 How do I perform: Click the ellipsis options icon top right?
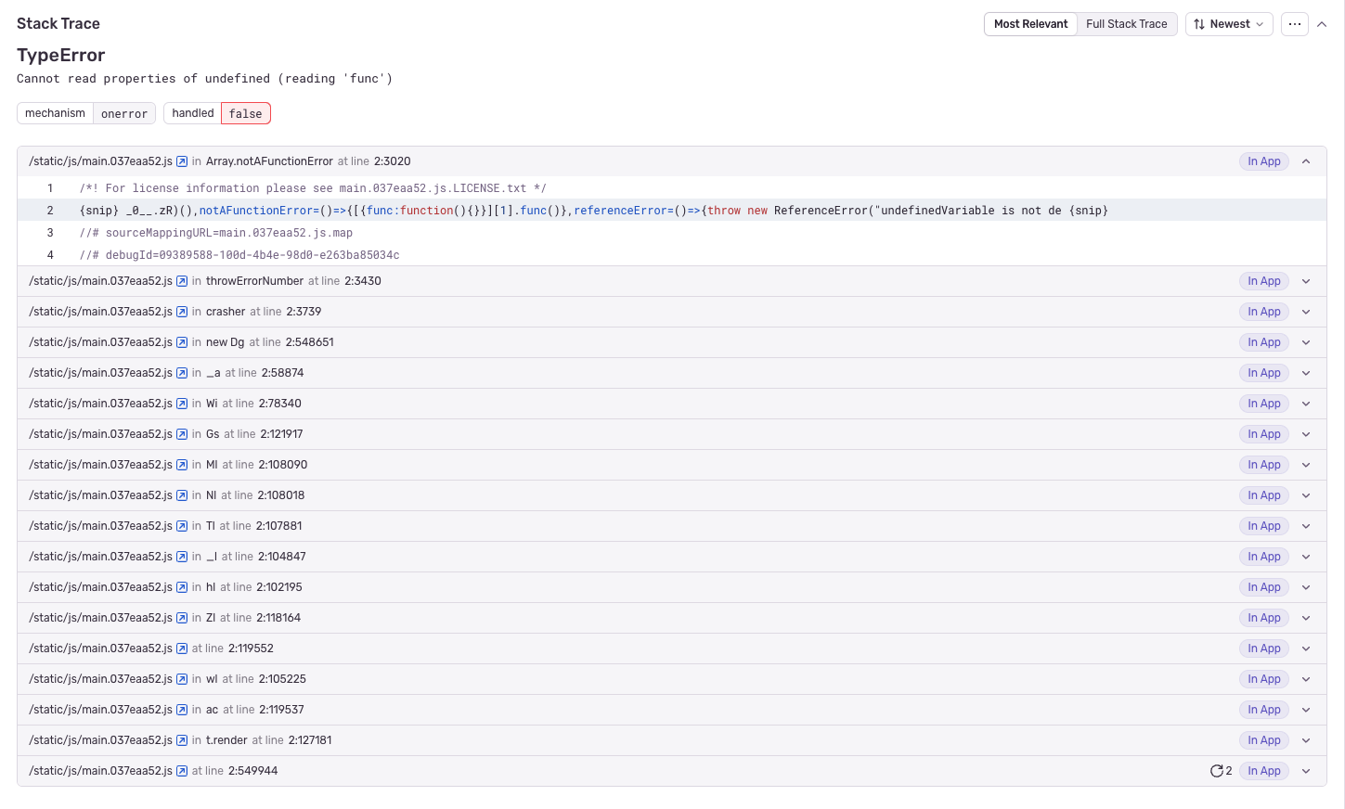coord(1294,24)
